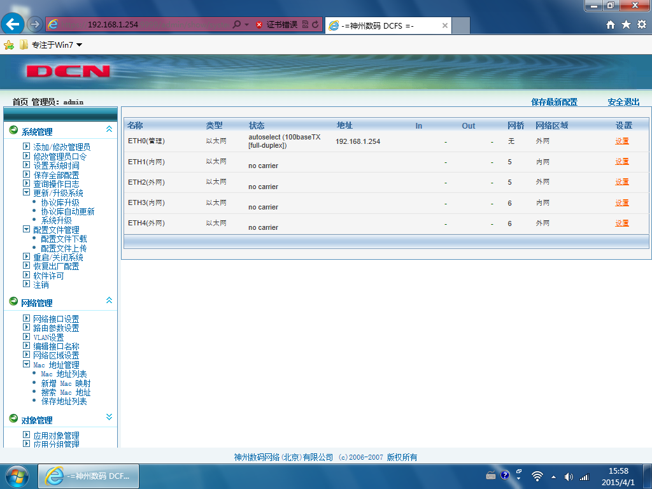Expand the 对象管理 section chevron
The image size is (652, 489).
(109, 416)
